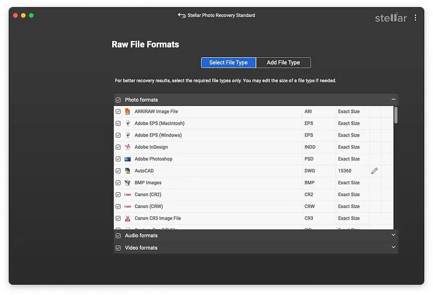The image size is (433, 295).
Task: Click the Adobe Photoshop row name
Action: point(153,159)
